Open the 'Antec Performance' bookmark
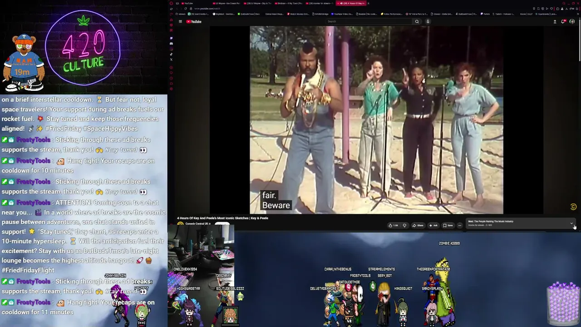581x327 pixels. (392, 14)
